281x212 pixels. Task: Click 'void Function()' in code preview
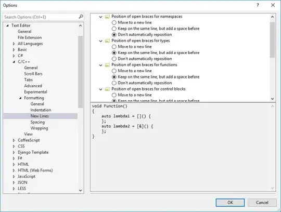tap(109, 106)
